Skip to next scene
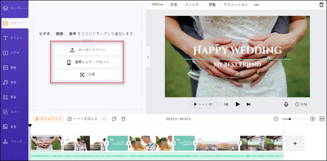Image resolution: width=327 pixels, height=161 pixels. (x=248, y=104)
